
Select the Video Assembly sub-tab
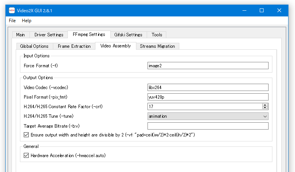[116, 46]
